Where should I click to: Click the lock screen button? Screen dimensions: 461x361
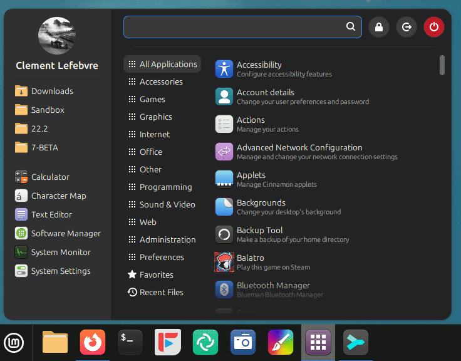point(379,27)
